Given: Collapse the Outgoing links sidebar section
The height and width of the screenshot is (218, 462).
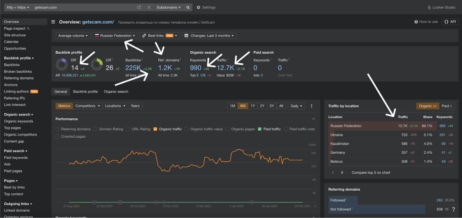Looking at the screenshot, I should (18, 204).
